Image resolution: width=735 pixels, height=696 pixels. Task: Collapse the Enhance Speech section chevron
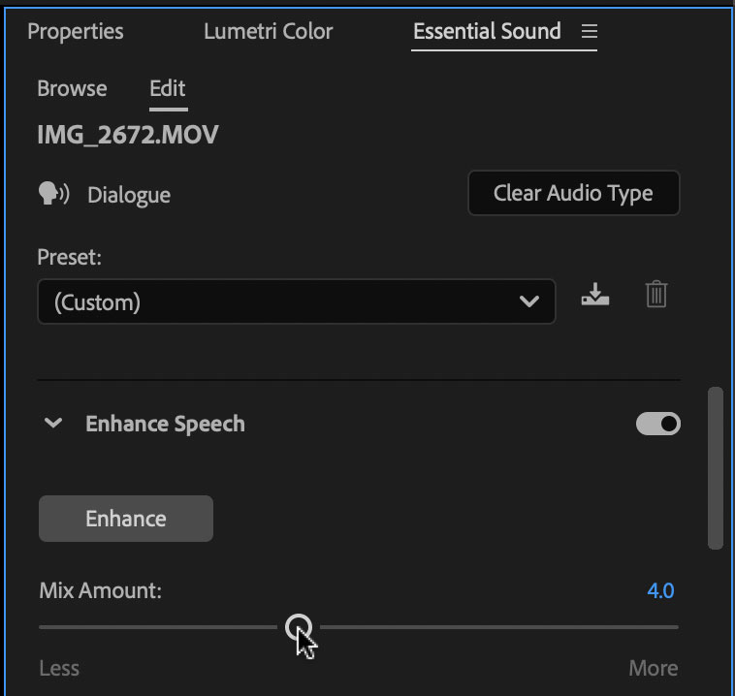tap(53, 424)
